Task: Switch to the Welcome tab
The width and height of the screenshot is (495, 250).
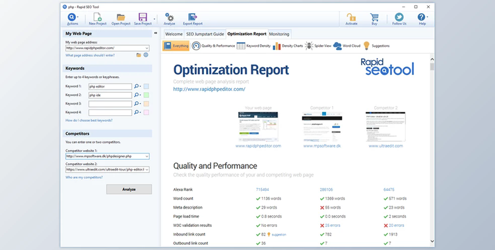Action: coord(174,34)
